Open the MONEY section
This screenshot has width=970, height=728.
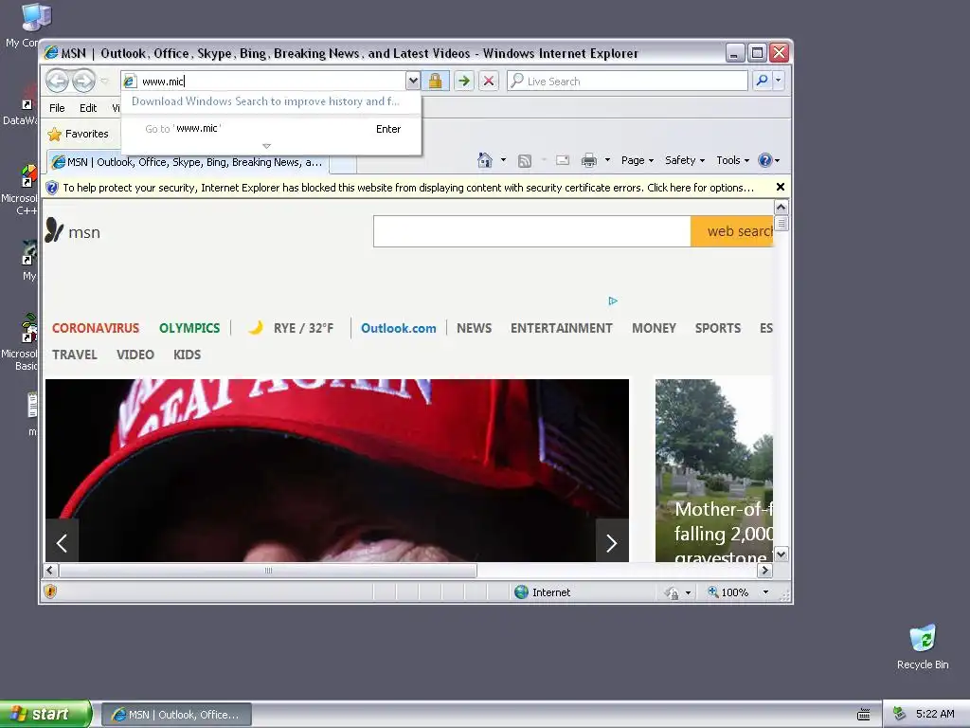[x=654, y=328]
